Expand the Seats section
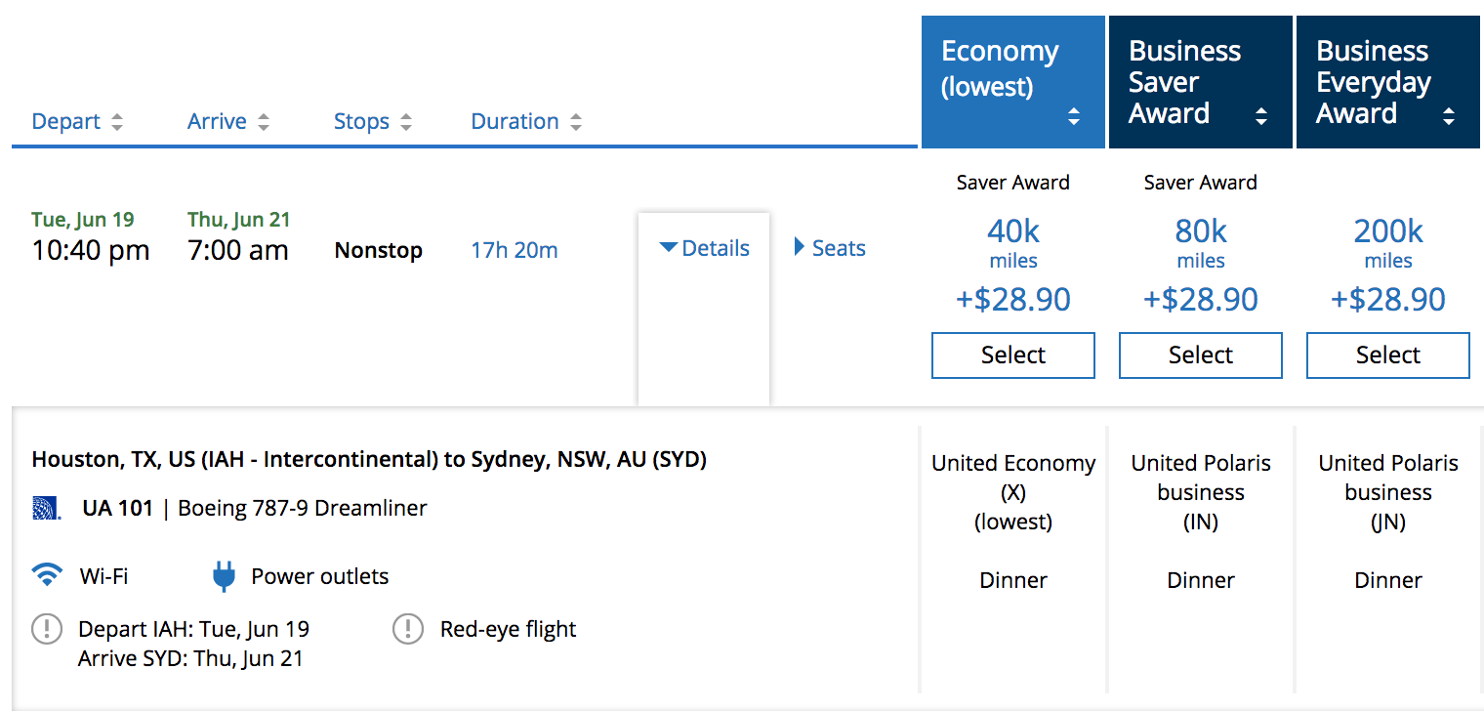 click(x=830, y=248)
